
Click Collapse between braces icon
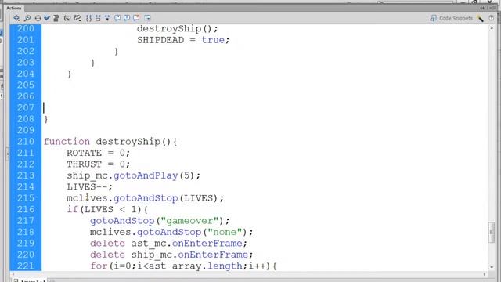click(x=88, y=18)
